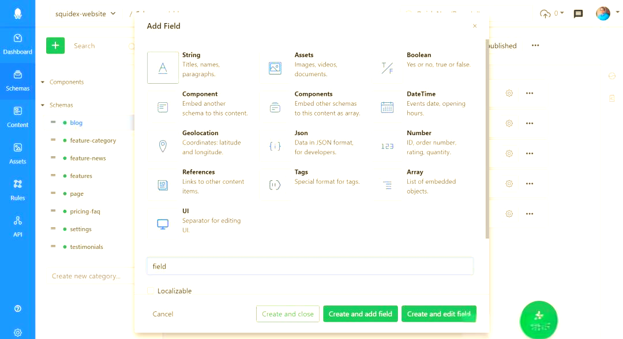This screenshot has height=339, width=623.
Task: Open the feature-category schema
Action: (93, 140)
